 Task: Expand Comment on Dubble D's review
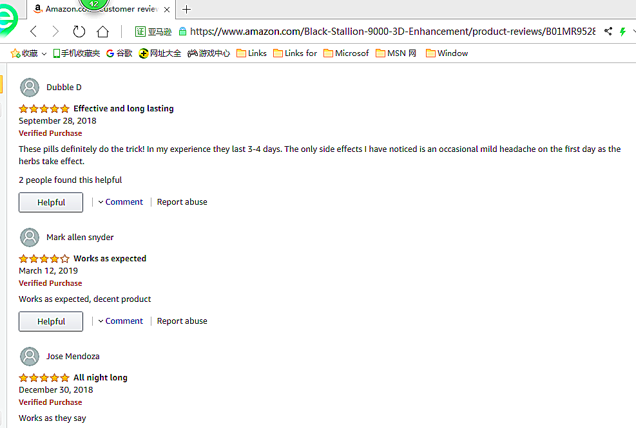click(x=120, y=202)
